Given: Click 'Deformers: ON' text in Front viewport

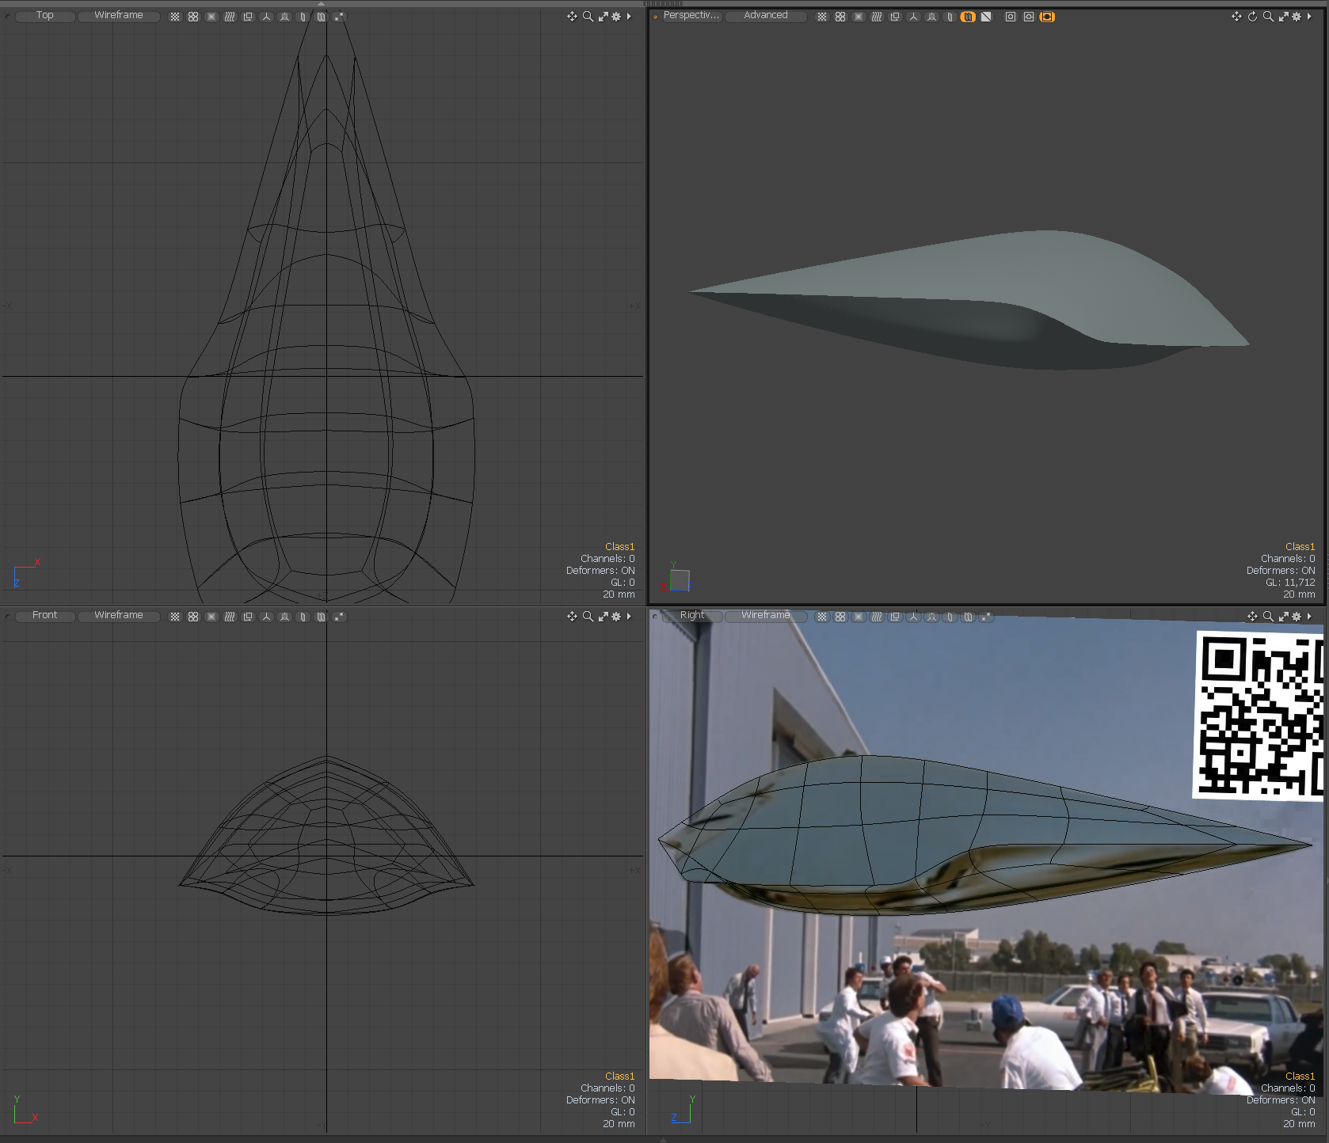Looking at the screenshot, I should click(600, 1100).
